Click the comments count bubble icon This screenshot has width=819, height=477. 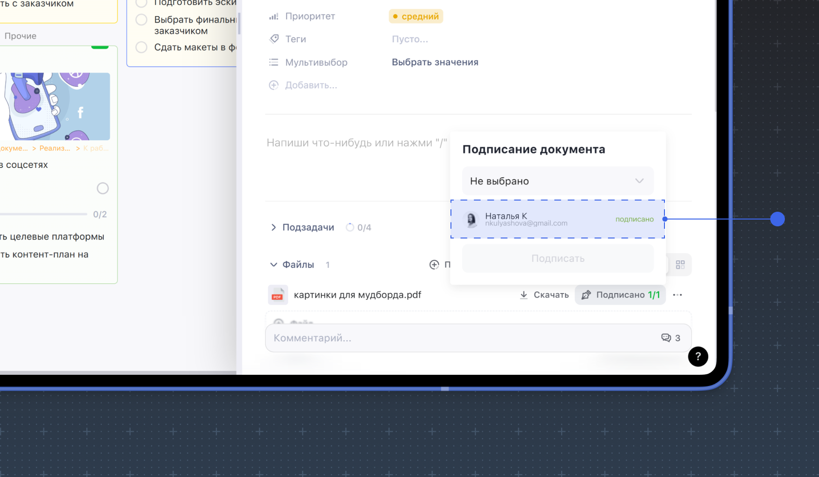click(x=666, y=338)
